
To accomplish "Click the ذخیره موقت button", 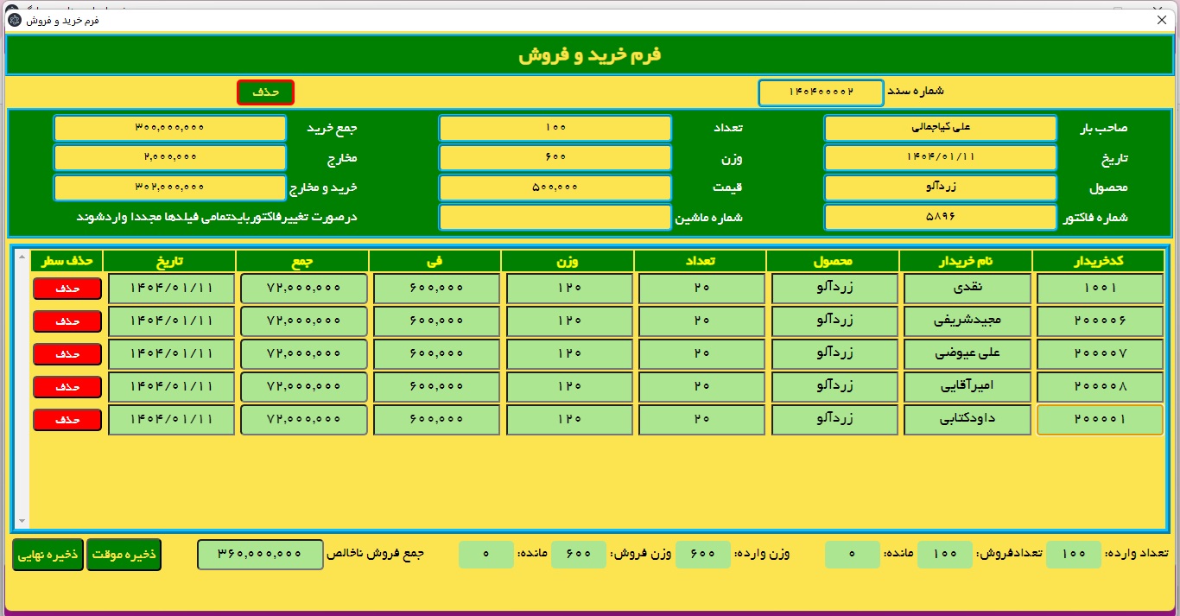I will pos(124,554).
